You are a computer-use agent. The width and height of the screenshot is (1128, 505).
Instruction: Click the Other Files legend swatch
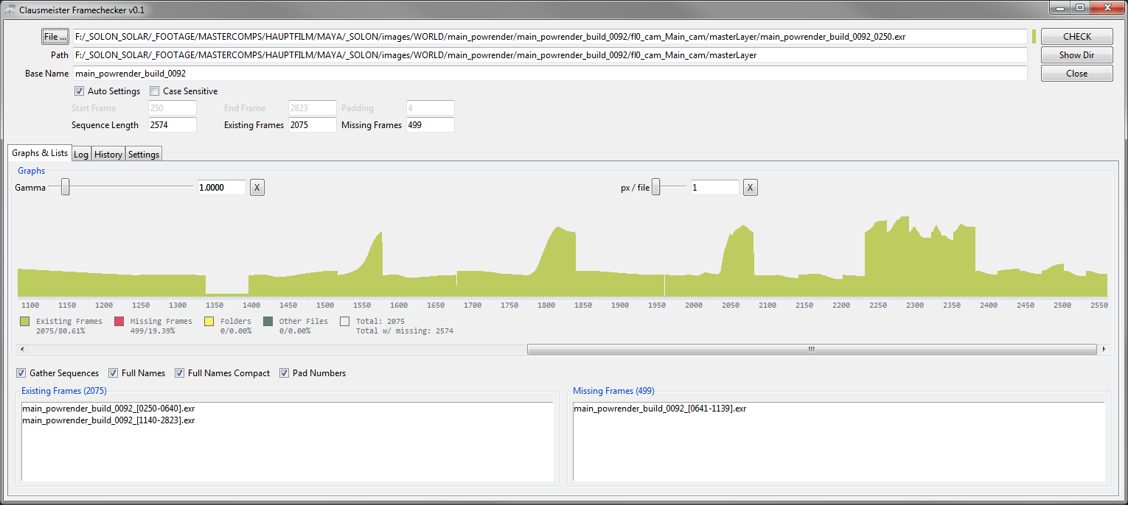268,322
